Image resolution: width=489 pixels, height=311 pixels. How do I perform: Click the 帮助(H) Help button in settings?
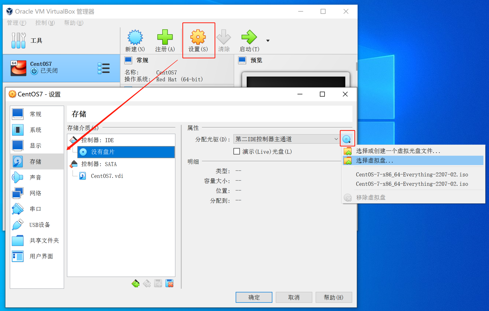(334, 297)
